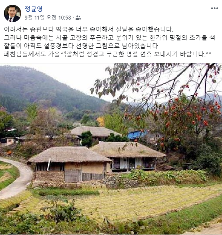Click the text line starting with 그러나 마음속에는
The width and height of the screenshot is (222, 235).
(x=109, y=37)
